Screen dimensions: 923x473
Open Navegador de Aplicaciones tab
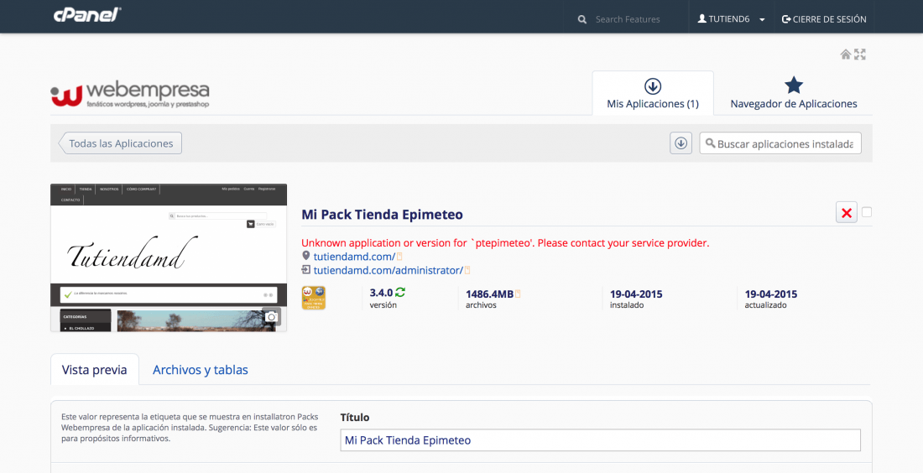click(x=794, y=93)
